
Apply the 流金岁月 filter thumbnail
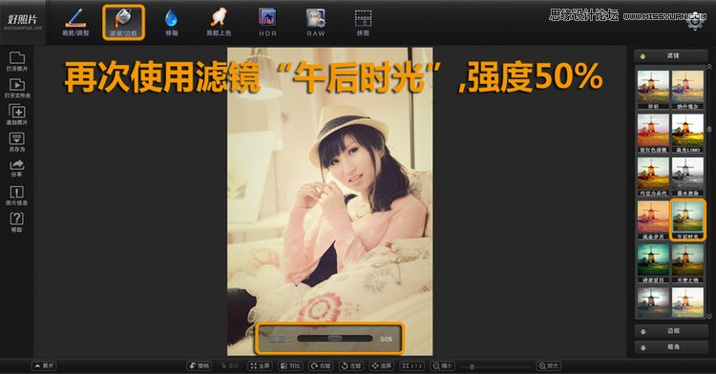pyautogui.click(x=653, y=219)
